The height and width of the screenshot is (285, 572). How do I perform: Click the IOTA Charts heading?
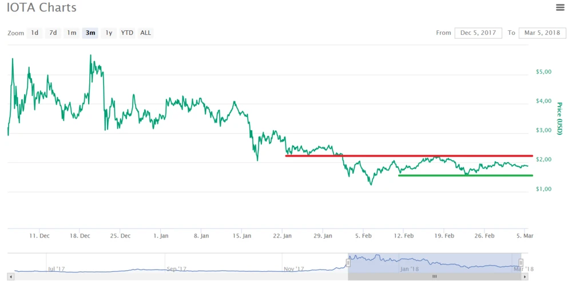pos(42,8)
